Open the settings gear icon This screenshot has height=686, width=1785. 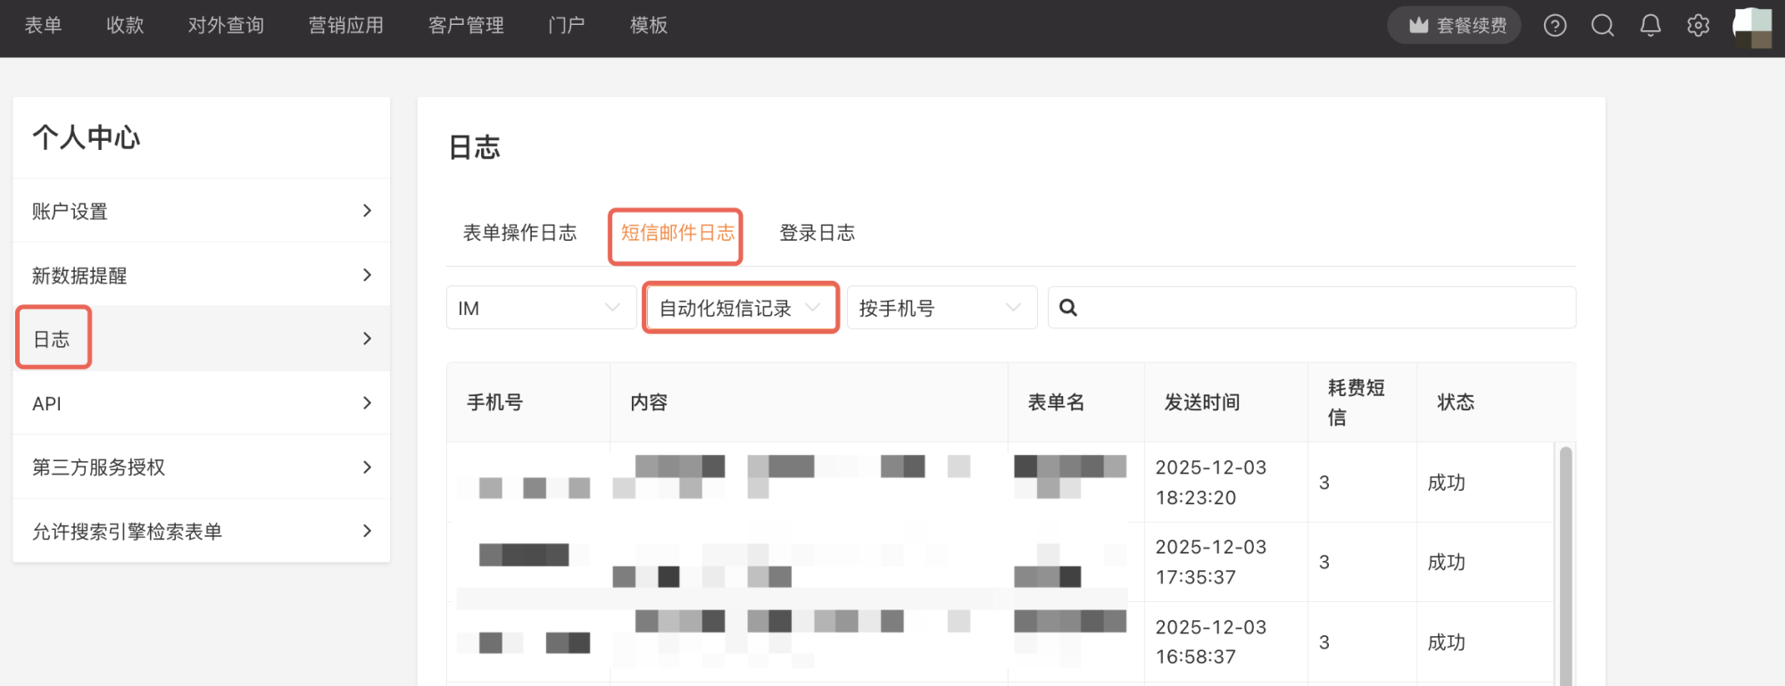click(x=1698, y=26)
